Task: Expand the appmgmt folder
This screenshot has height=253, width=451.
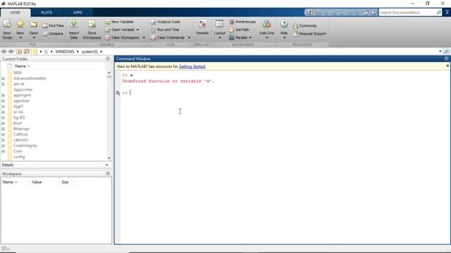Action: [x=3, y=96]
